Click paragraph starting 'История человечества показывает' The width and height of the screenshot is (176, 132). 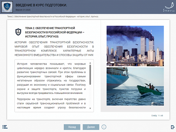click(x=51, y=78)
